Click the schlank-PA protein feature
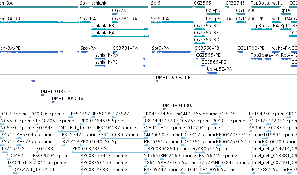This screenshot has height=175, width=297. (x=120, y=59)
